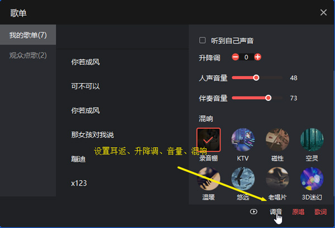Select the song 那女孩对我说
335x228 pixels.
pyautogui.click(x=93, y=134)
